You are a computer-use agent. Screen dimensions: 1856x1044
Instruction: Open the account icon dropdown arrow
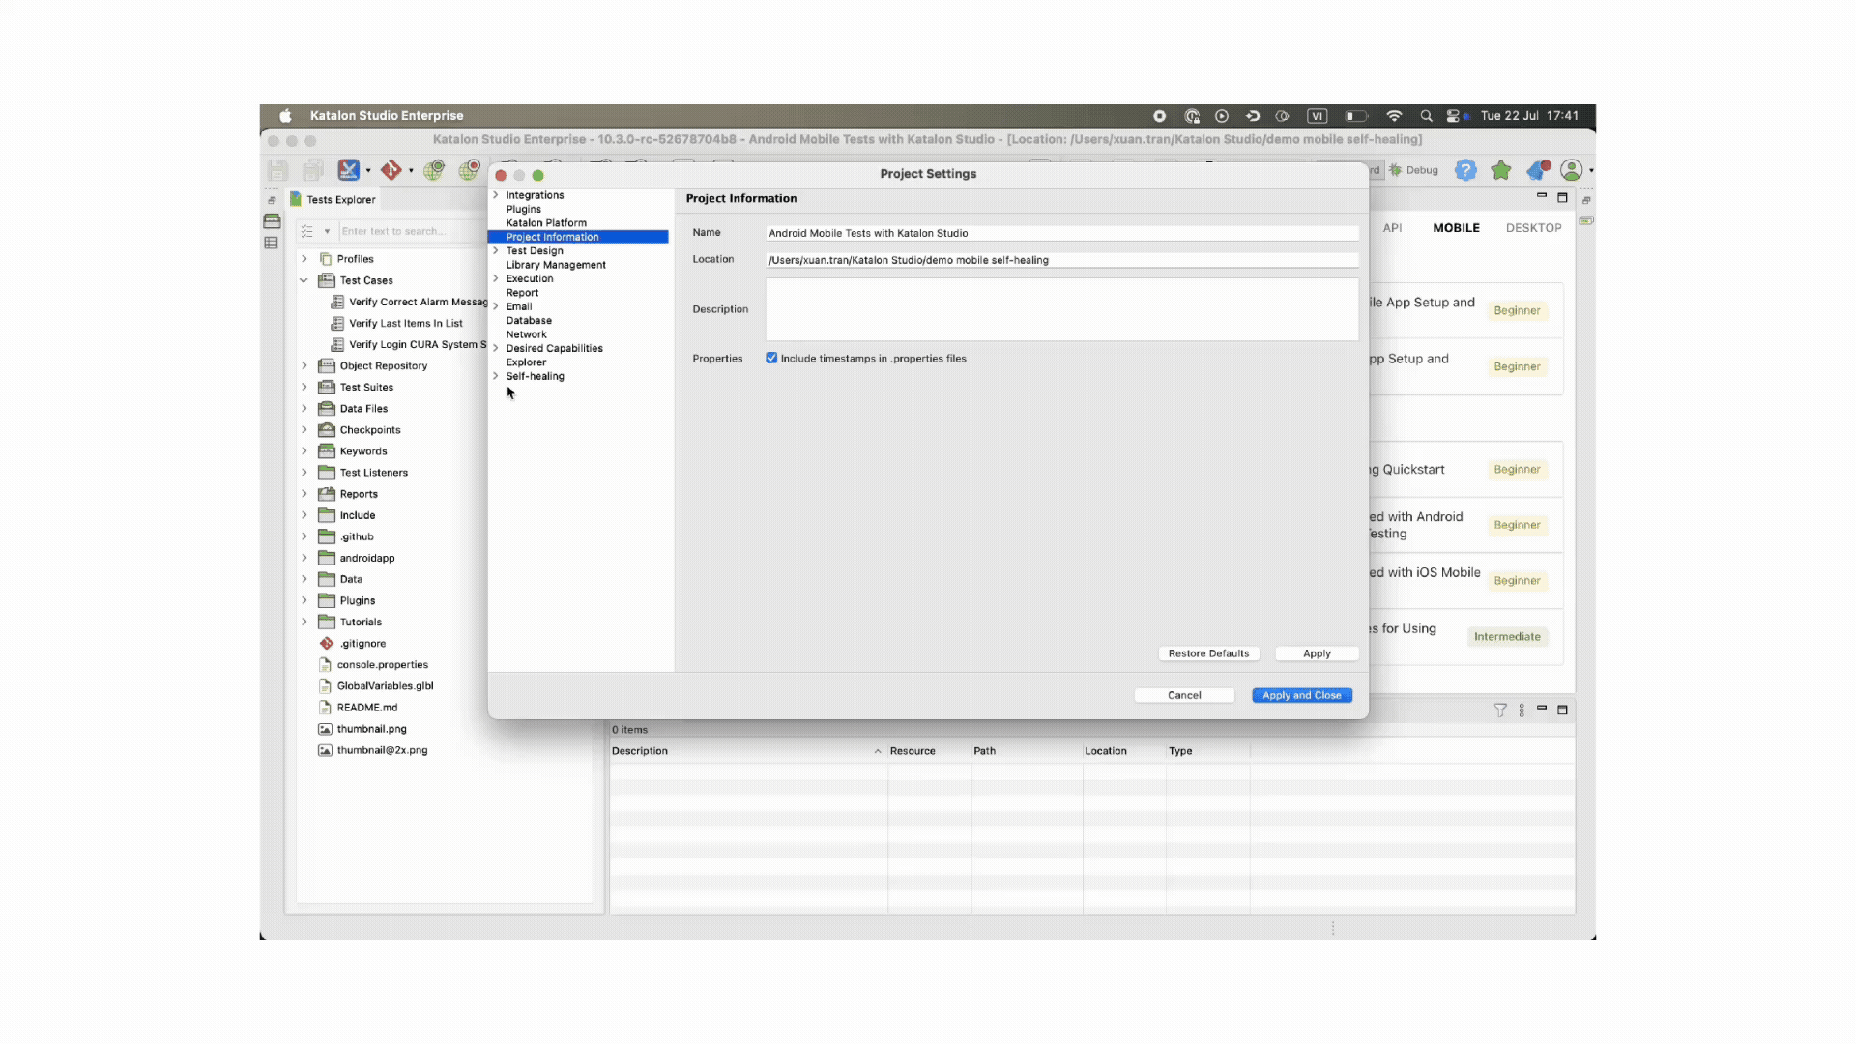tap(1591, 171)
